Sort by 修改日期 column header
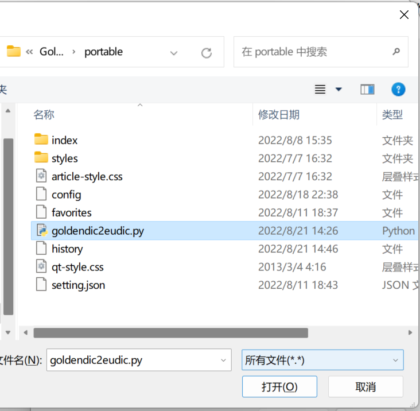This screenshot has width=420, height=411. [278, 115]
